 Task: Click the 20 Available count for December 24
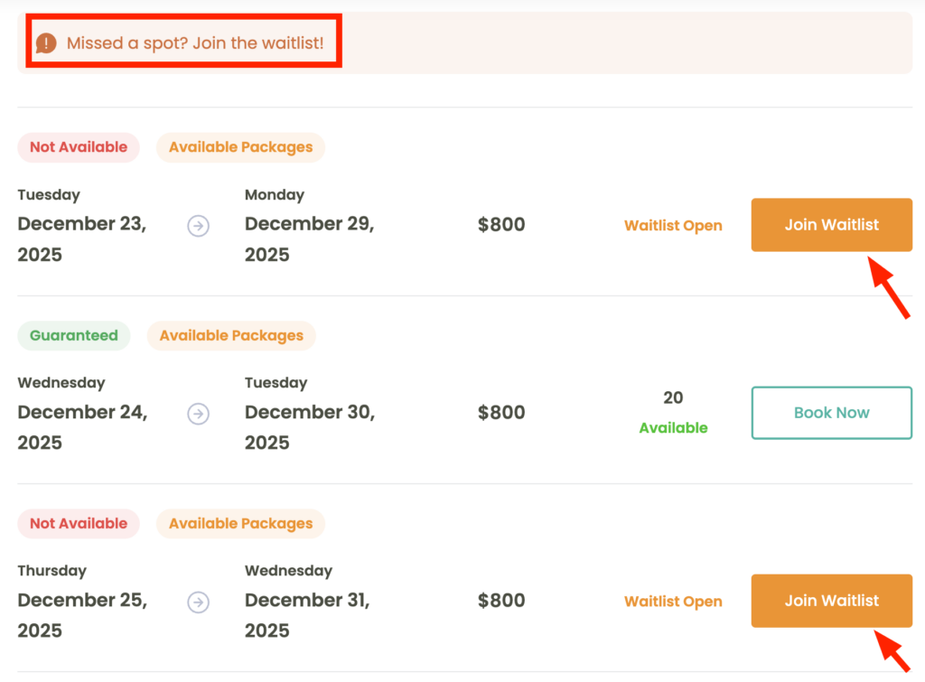pyautogui.click(x=673, y=413)
